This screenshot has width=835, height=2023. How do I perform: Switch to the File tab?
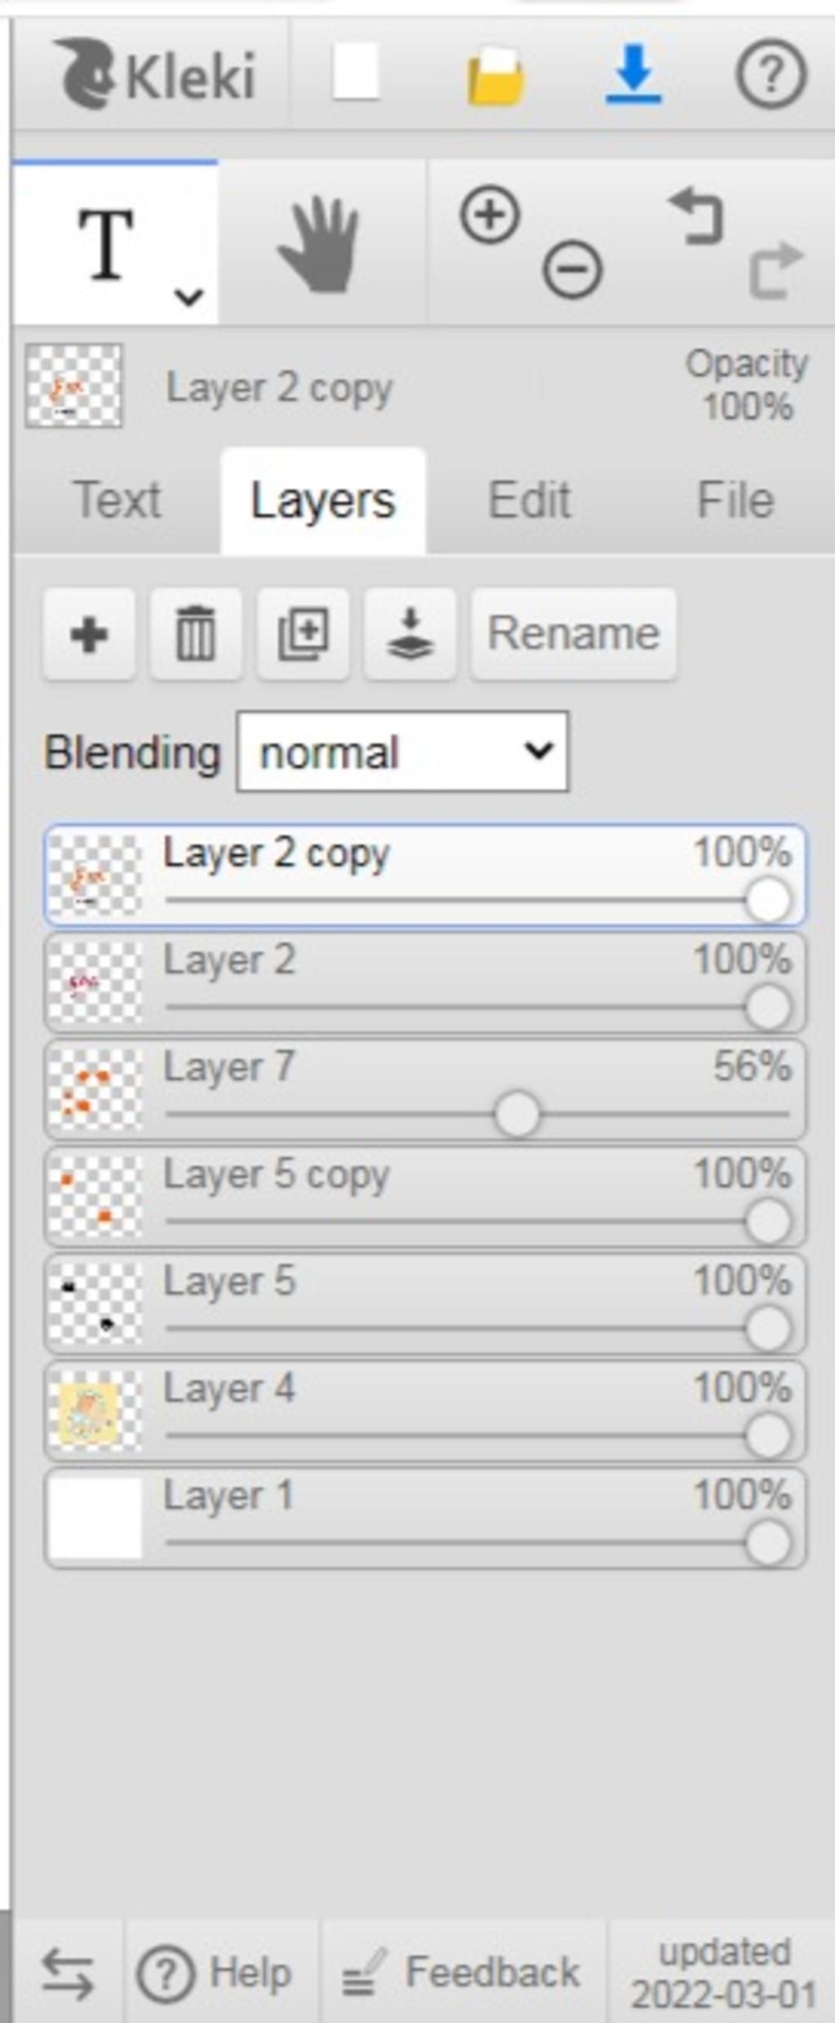[735, 499]
